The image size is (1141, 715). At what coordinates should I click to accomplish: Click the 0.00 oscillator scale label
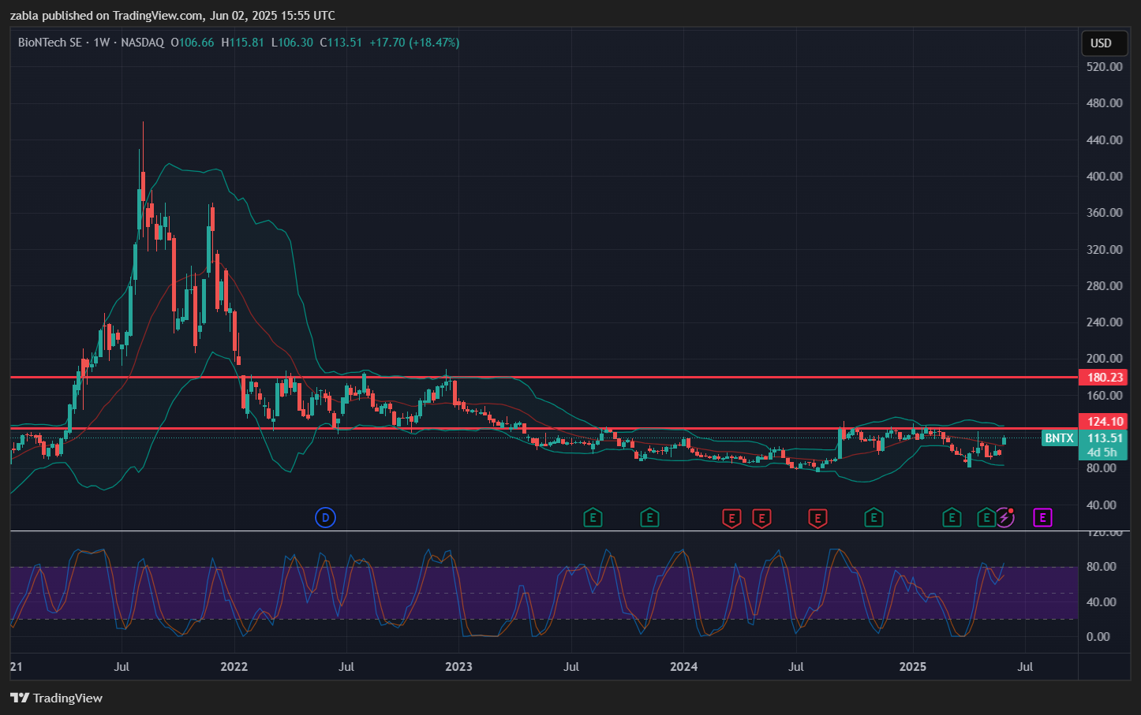1098,637
